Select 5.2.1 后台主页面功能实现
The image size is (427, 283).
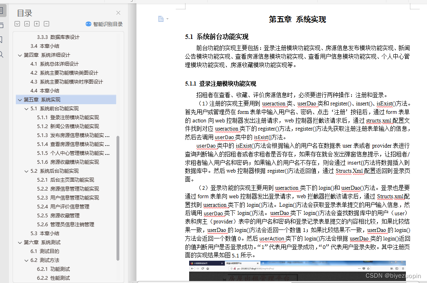click(x=66, y=180)
